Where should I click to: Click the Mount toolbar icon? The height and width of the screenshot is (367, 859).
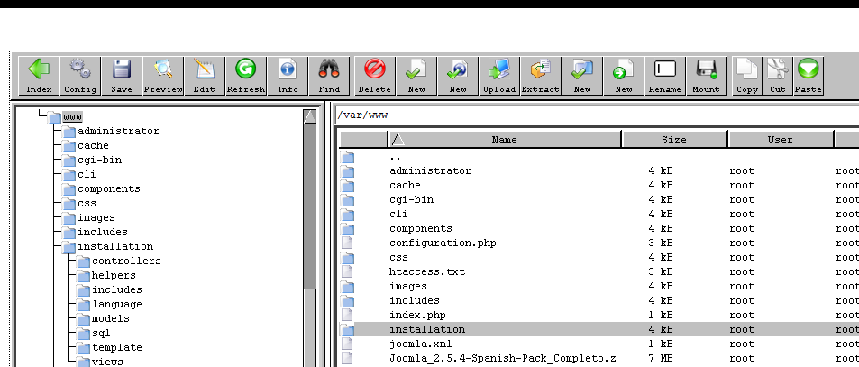pos(707,76)
